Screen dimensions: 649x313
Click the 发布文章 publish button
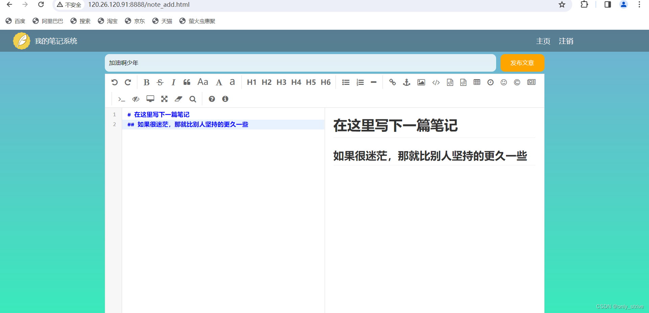pos(522,63)
